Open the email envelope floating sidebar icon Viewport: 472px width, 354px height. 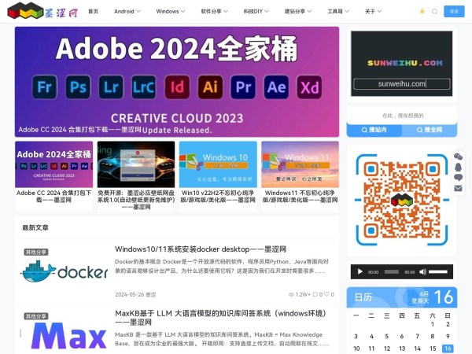point(458,189)
